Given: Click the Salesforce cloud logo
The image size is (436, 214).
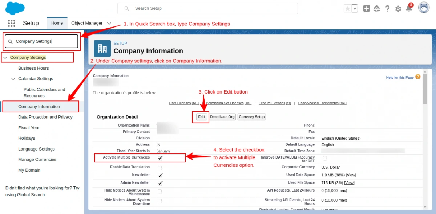Looking at the screenshot, I should [x=15, y=8].
